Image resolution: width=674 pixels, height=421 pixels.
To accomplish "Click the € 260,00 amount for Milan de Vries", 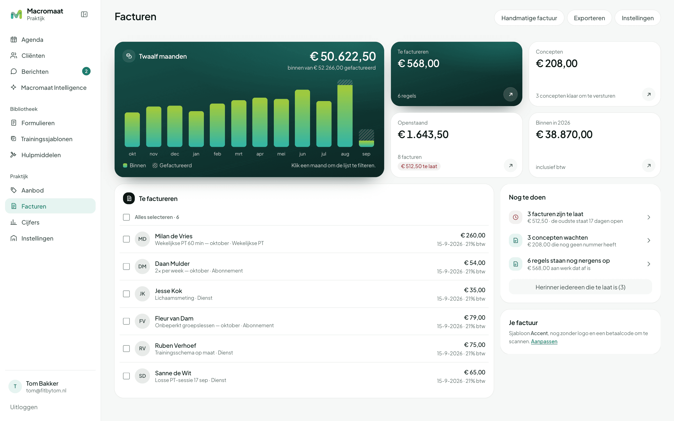I will tap(473, 235).
